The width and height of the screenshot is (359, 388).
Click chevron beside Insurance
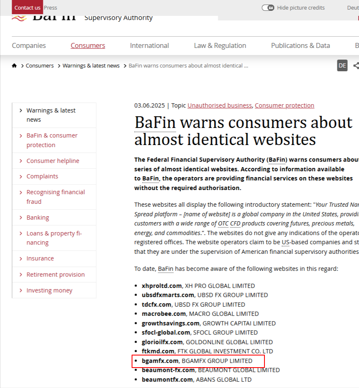pos(21,258)
